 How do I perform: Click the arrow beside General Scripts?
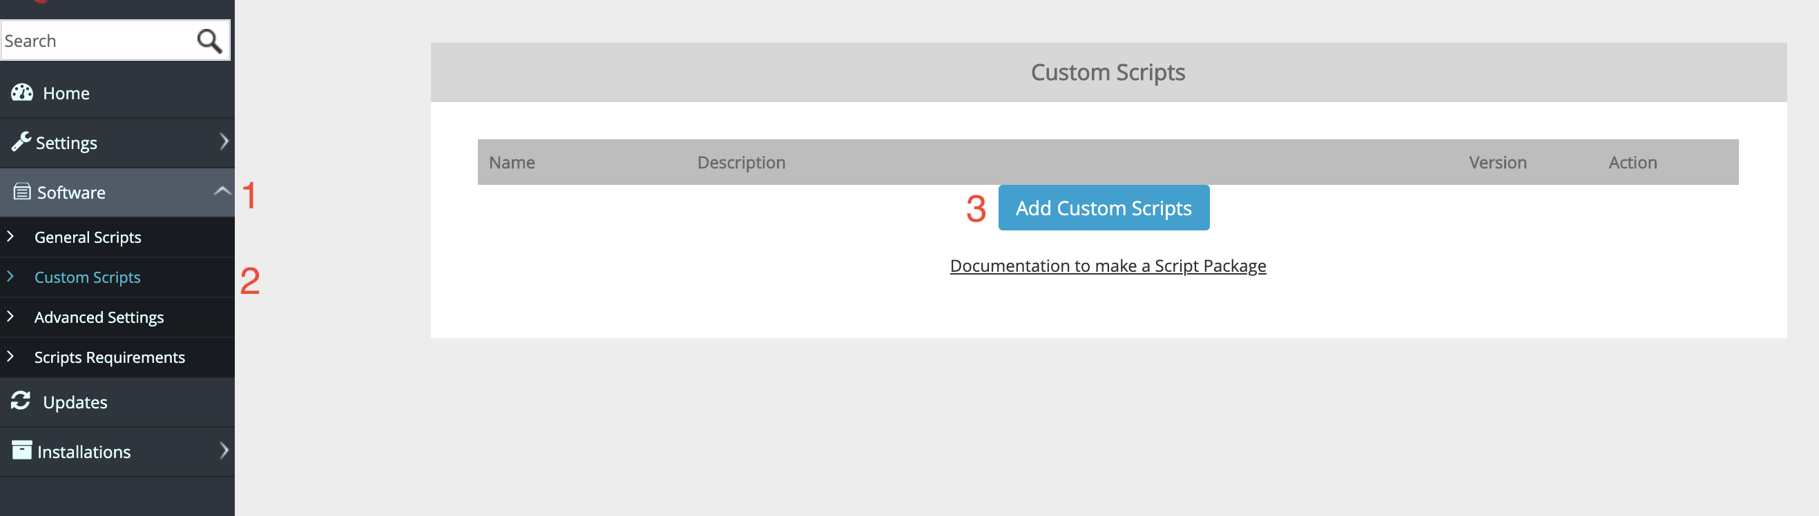pyautogui.click(x=10, y=236)
